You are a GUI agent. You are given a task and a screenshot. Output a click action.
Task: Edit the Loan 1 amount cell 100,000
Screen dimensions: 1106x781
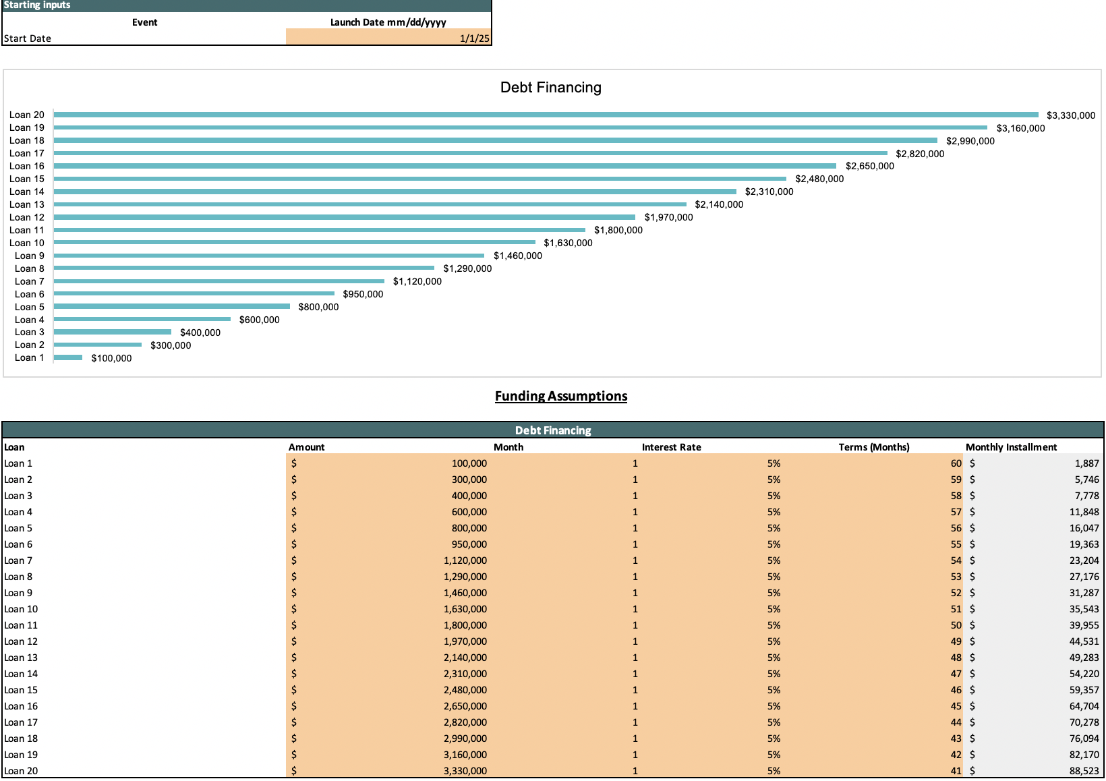[388, 463]
